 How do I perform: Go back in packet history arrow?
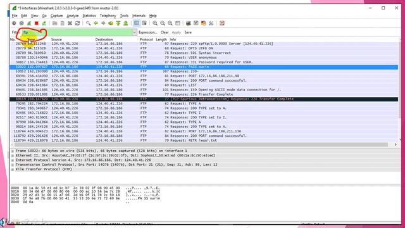point(96,23)
